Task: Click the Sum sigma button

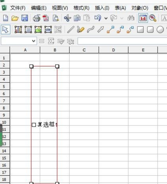Action: (x=51, y=41)
